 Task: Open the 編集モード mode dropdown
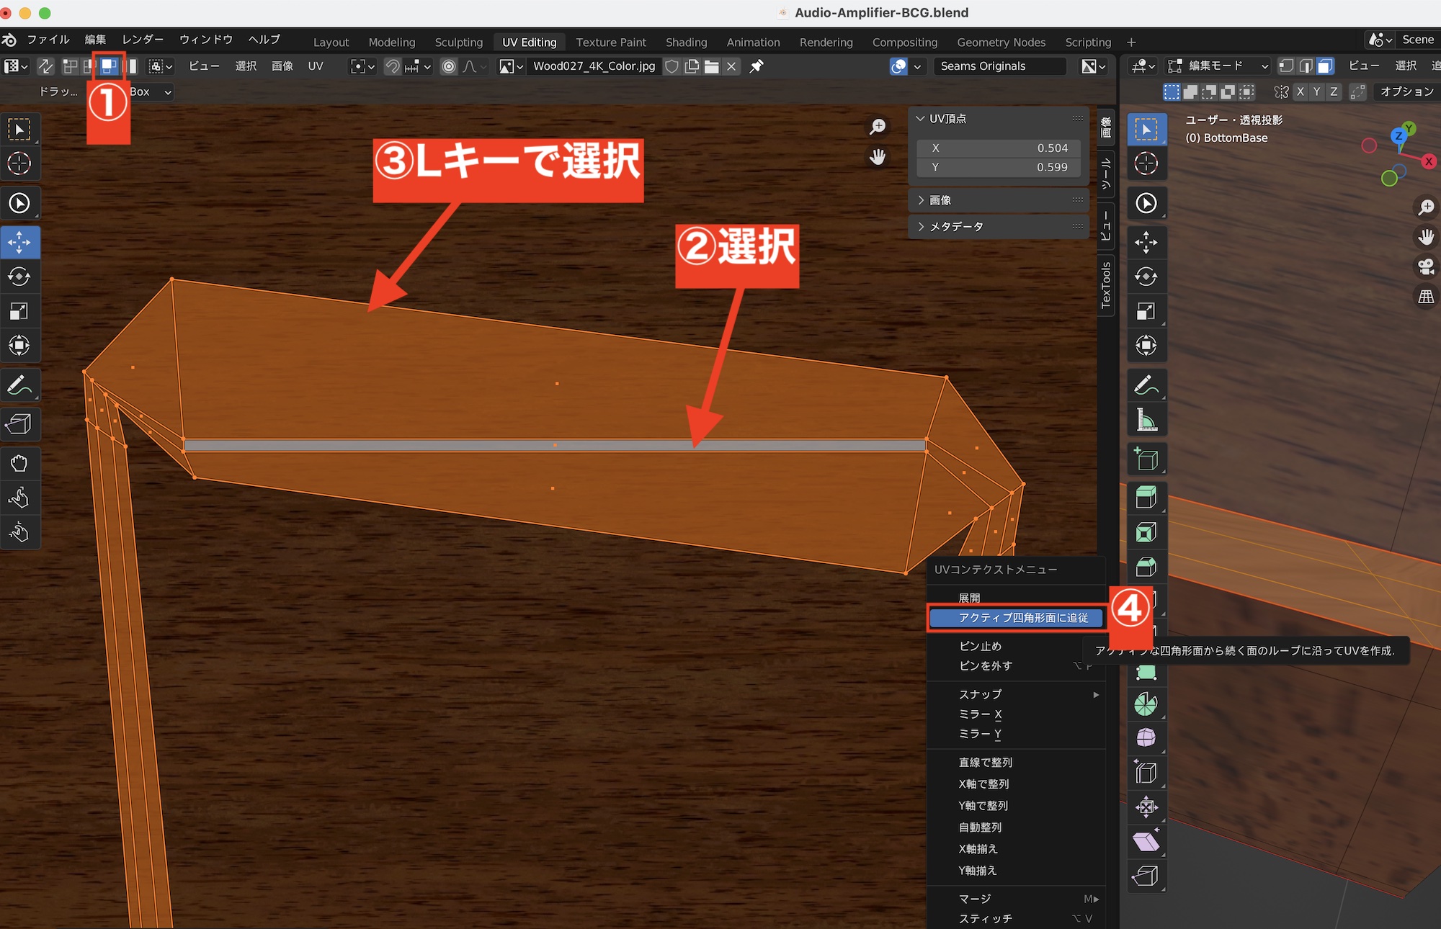coord(1218,66)
